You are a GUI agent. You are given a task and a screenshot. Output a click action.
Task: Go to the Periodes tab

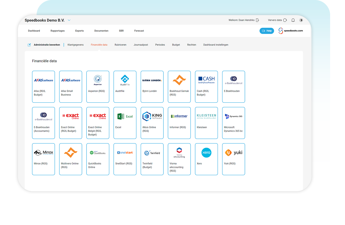point(160,45)
